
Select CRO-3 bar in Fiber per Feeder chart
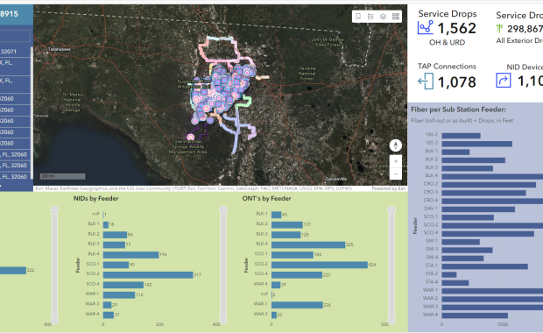(x=483, y=193)
